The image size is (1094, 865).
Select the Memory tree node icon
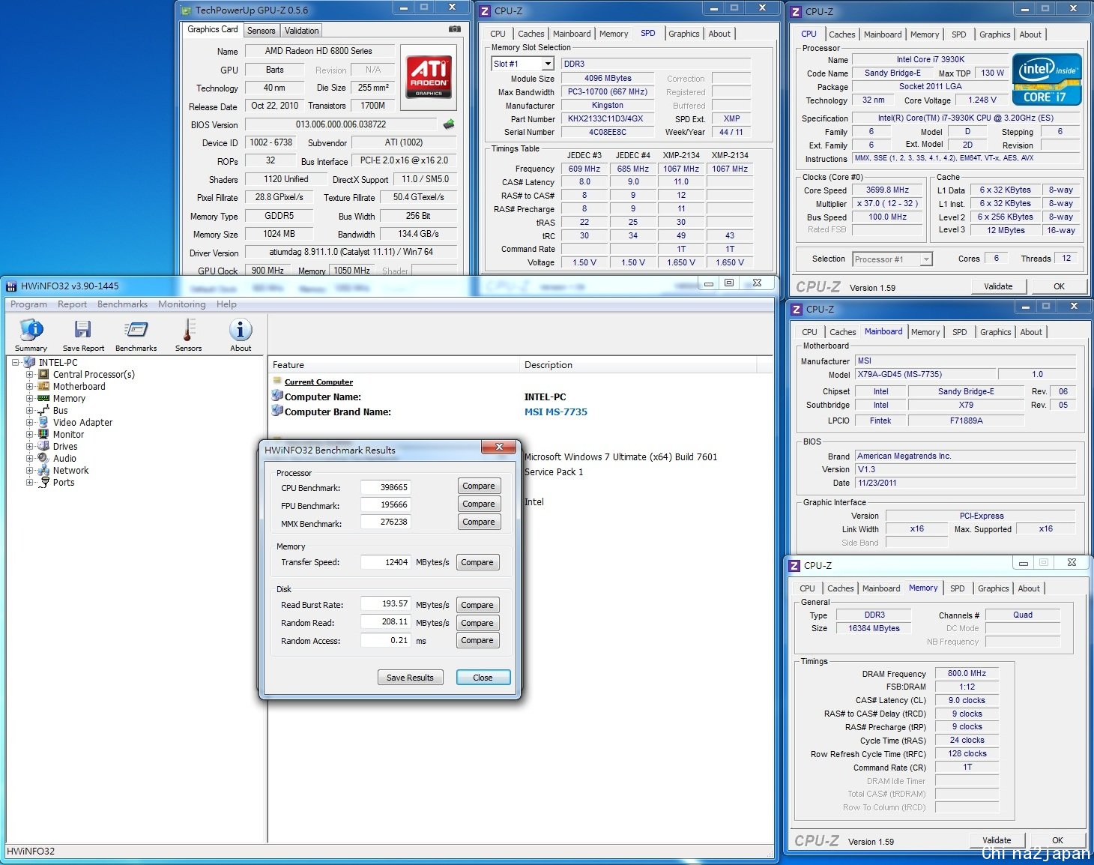click(x=44, y=398)
